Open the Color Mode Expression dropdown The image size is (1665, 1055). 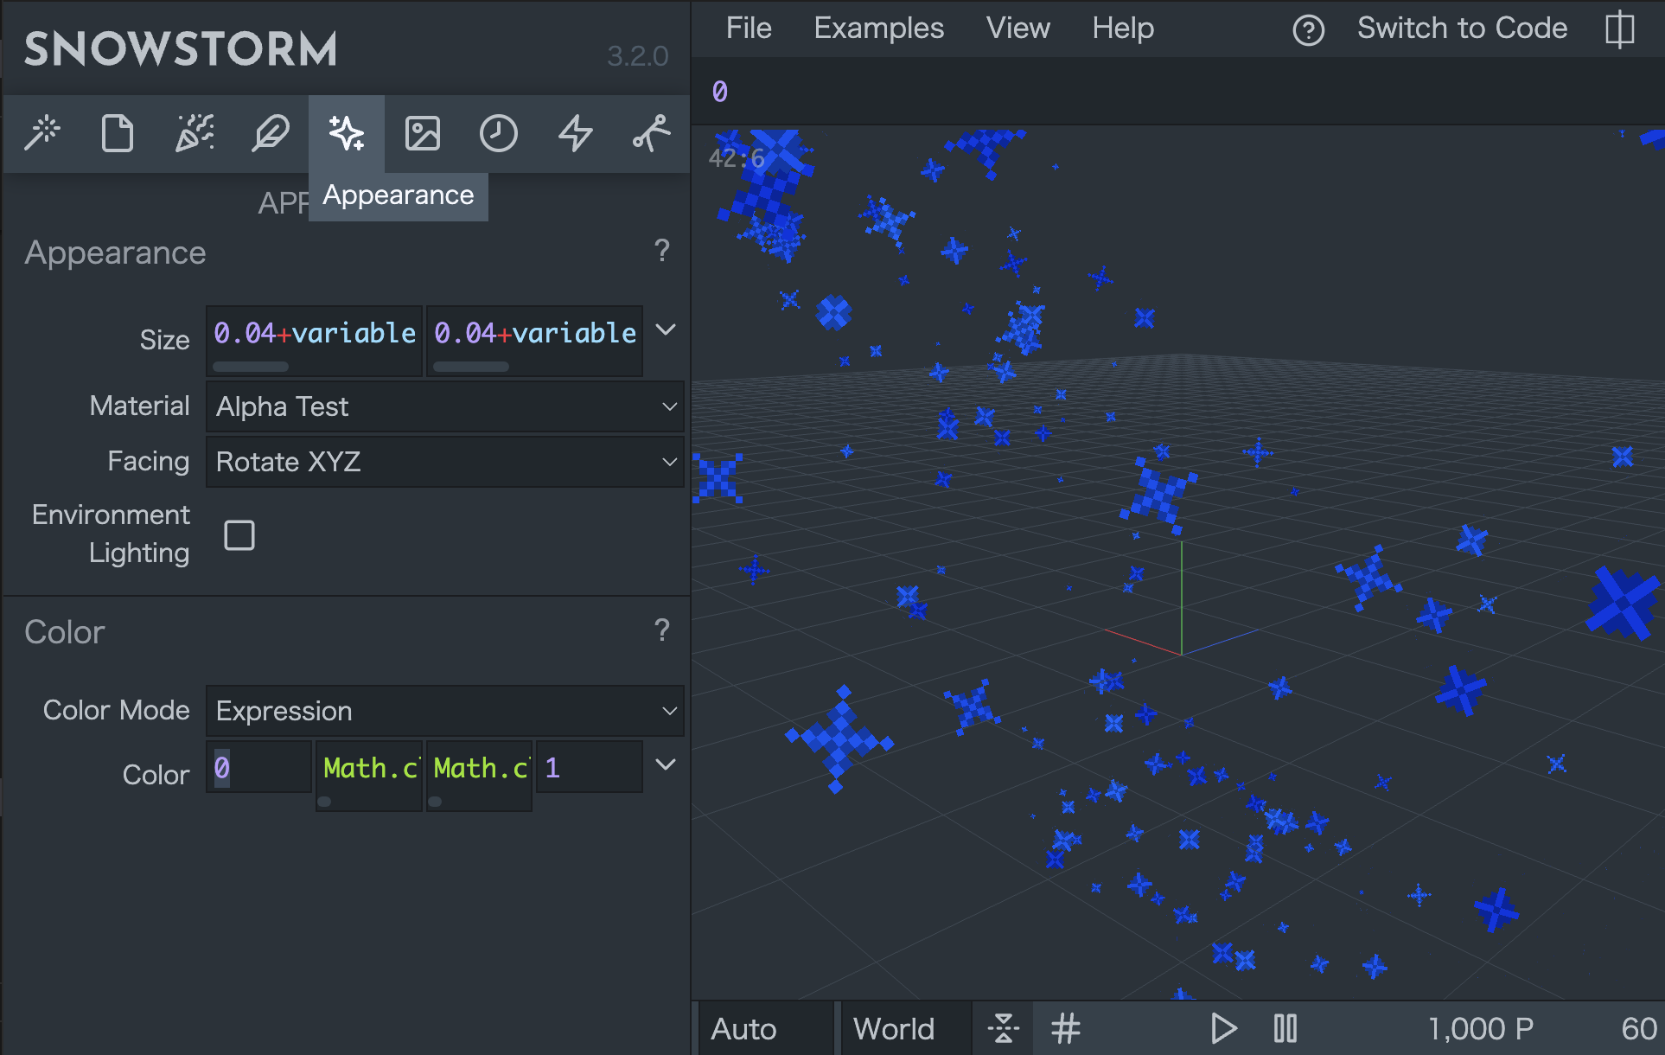(444, 711)
